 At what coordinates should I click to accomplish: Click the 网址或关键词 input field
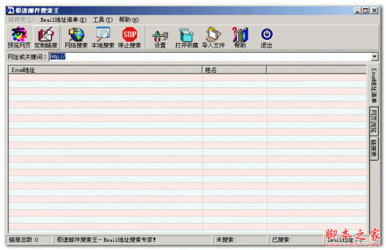[x=210, y=57]
